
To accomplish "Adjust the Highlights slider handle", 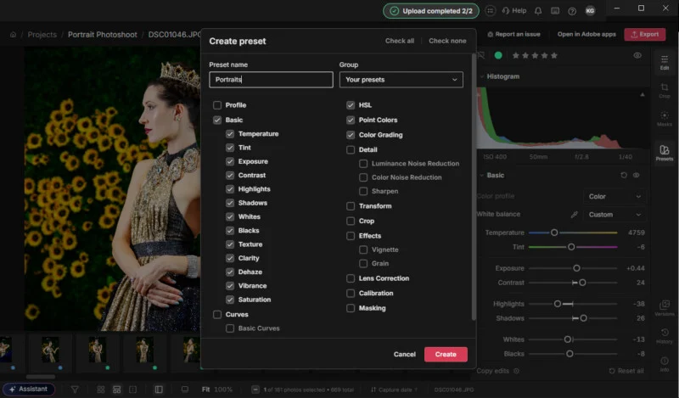I will click(x=558, y=304).
